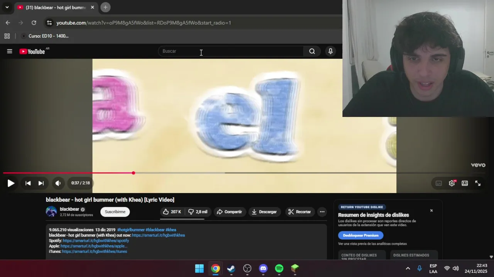Open Steam from the taskbar

click(231, 269)
